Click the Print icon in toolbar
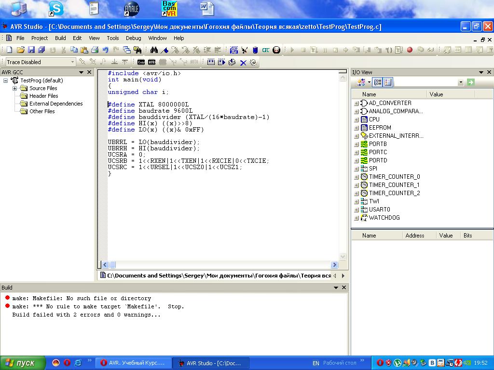Screen dimensions: 494x370 (x=95, y=50)
